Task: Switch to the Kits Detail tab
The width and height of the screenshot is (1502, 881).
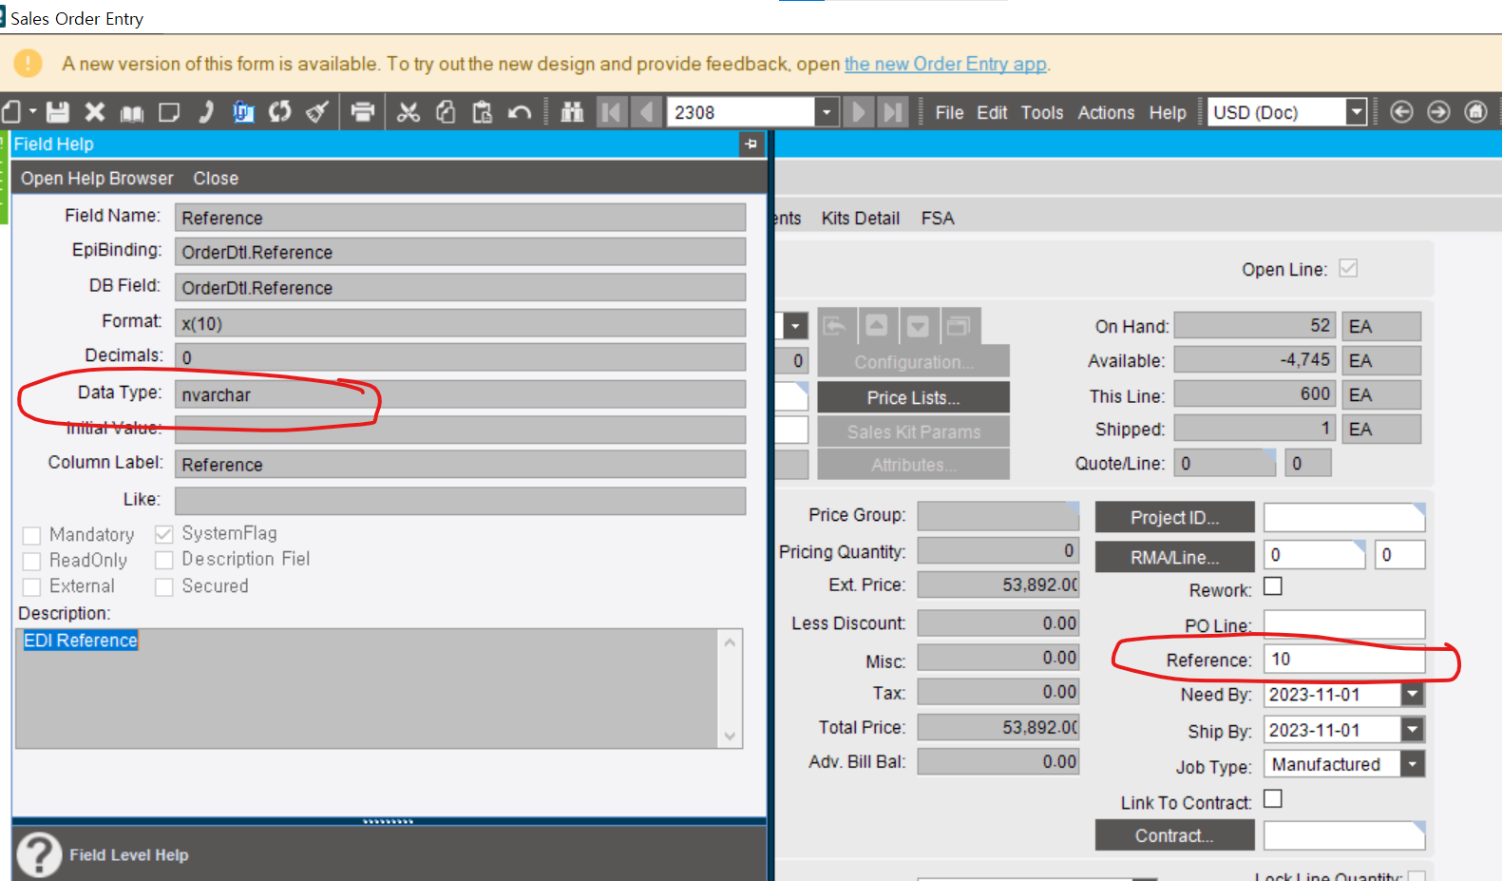Action: [x=861, y=219]
